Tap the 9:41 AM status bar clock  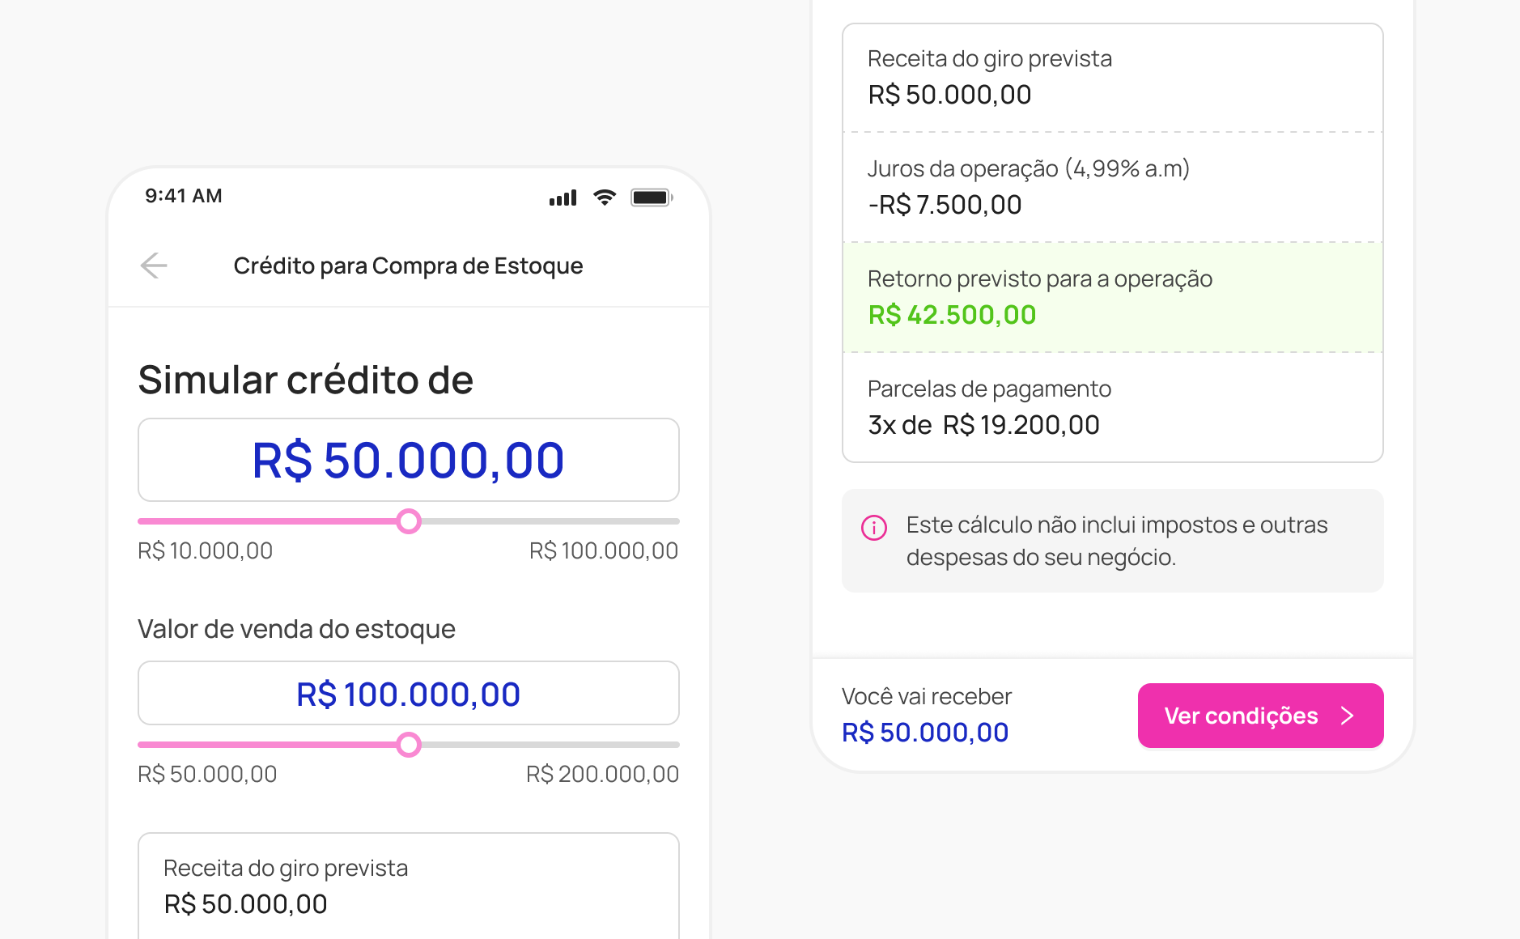[184, 196]
